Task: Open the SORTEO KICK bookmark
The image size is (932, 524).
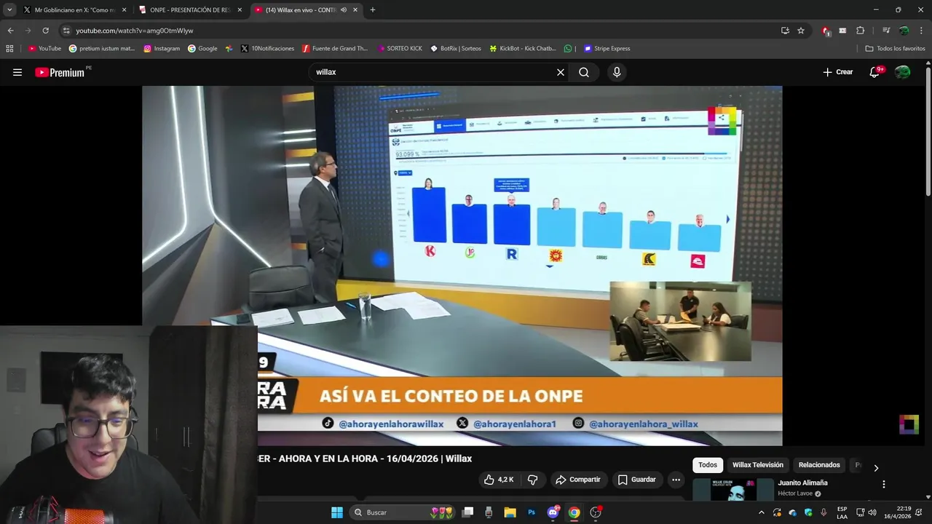Action: click(x=400, y=49)
